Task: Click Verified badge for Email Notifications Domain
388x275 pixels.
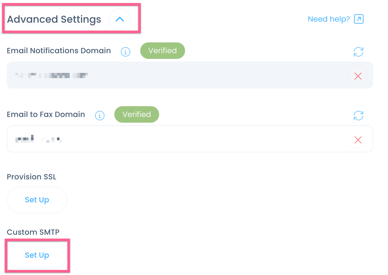Action: 163,51
